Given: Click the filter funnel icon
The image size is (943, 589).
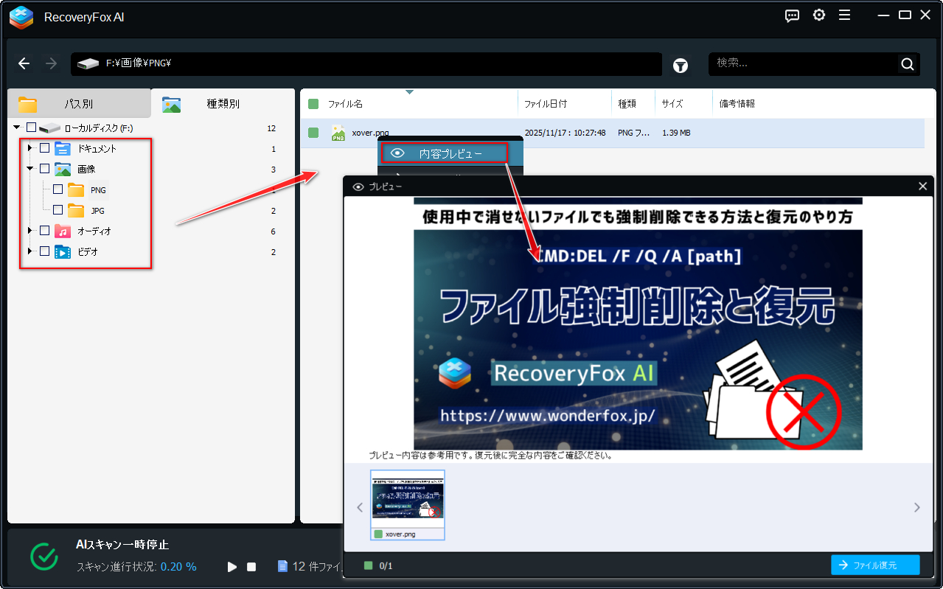Looking at the screenshot, I should [680, 66].
